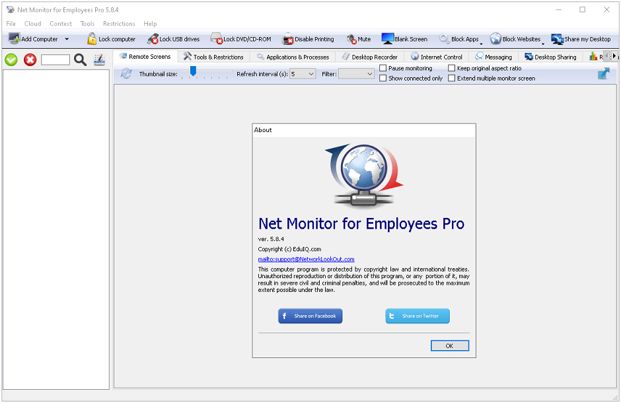
Task: Click the application icon in title bar
Action: [11, 9]
